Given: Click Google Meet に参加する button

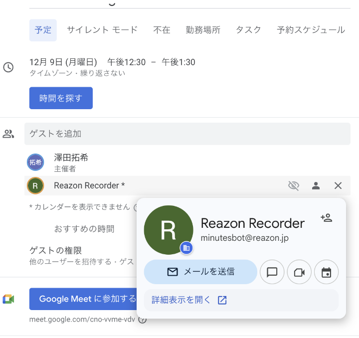Looking at the screenshot, I should pos(83,299).
